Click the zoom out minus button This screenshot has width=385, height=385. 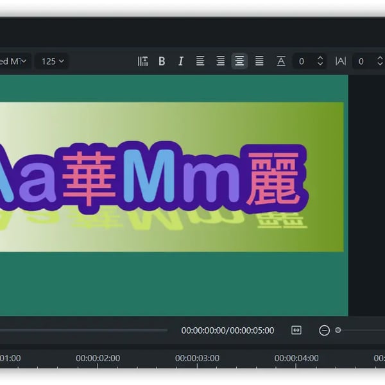pos(324,330)
